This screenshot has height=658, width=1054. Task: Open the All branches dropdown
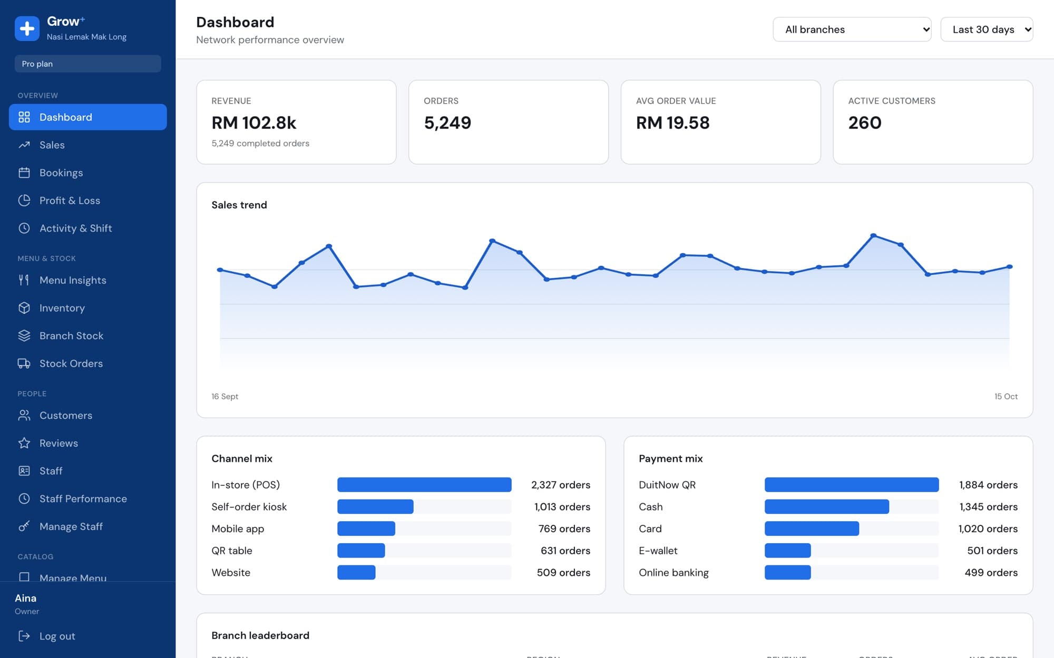pyautogui.click(x=852, y=29)
